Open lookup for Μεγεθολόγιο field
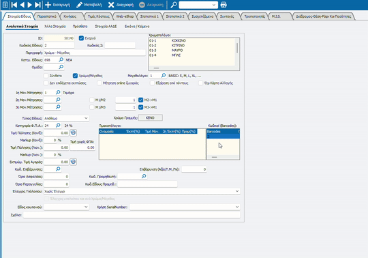Image resolution: width=368 pixels, height=258 pixels. [x=164, y=76]
